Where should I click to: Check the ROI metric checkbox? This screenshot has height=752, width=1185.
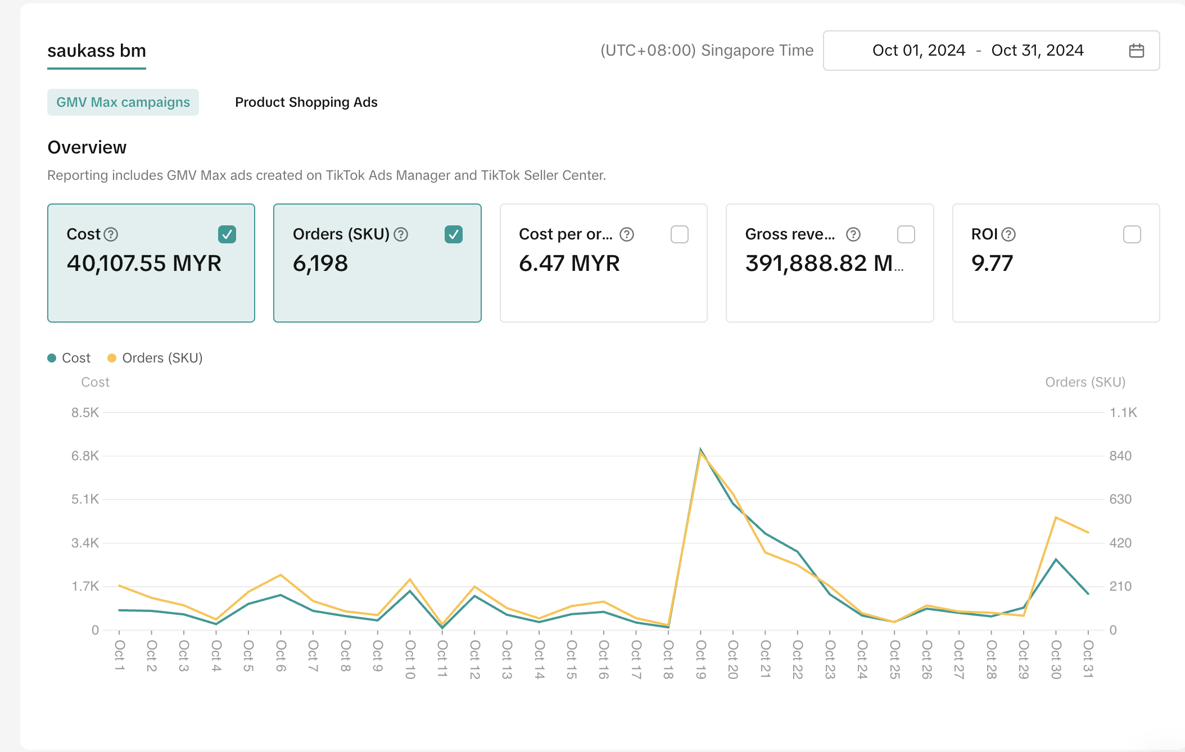(x=1132, y=234)
